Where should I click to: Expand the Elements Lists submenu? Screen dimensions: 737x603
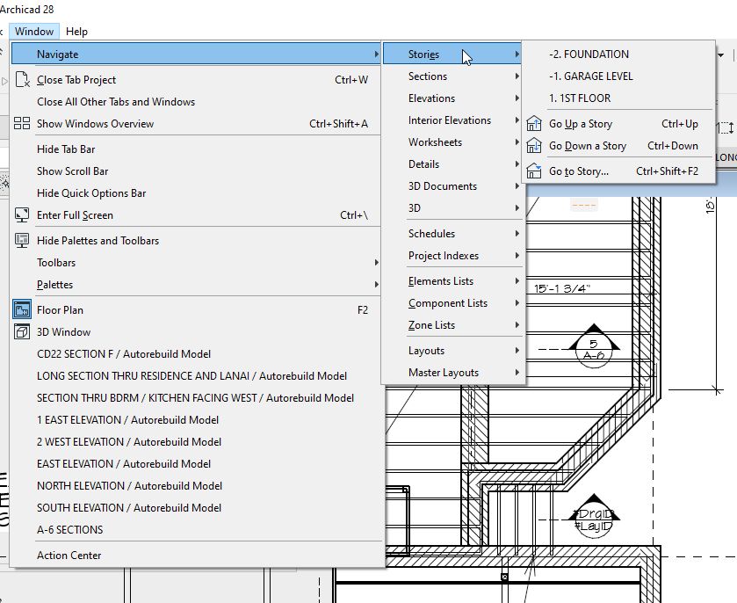[453, 281]
